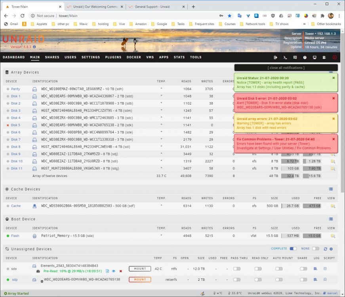Open the manual link in footer
Viewport: 345px width, 297px height.
pos(332,293)
